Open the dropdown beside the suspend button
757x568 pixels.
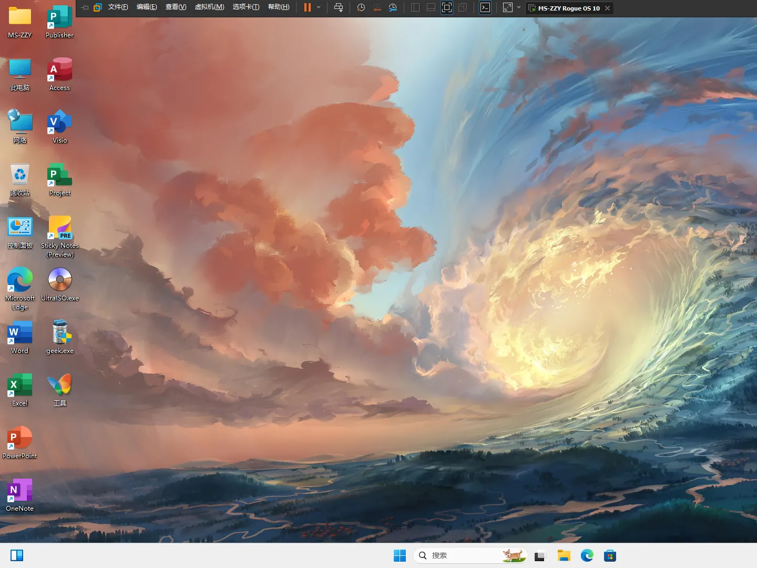point(319,7)
